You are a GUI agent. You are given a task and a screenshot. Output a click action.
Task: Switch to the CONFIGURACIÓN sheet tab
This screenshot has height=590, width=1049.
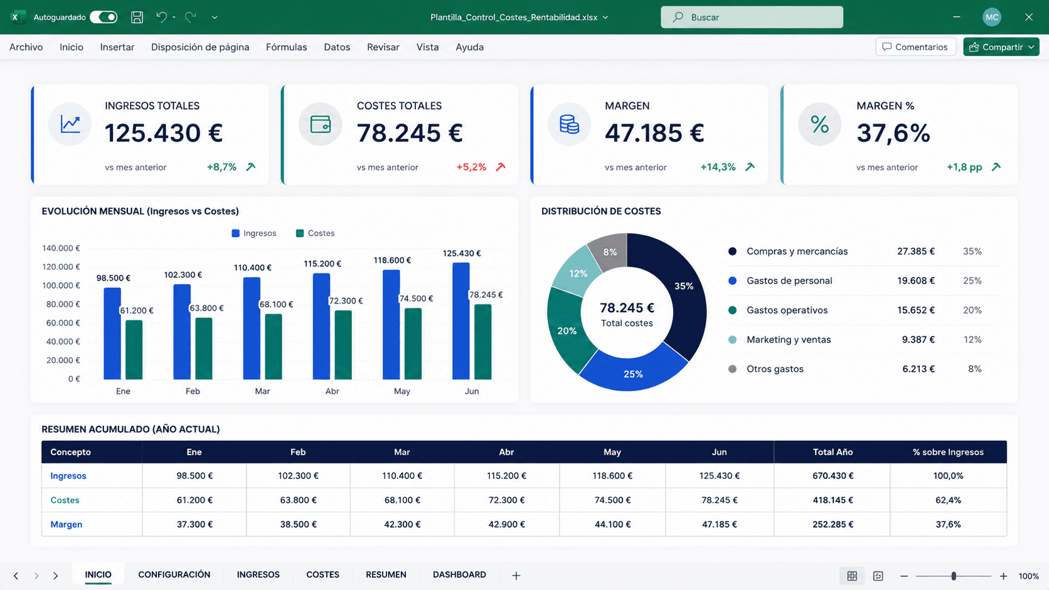coord(174,575)
